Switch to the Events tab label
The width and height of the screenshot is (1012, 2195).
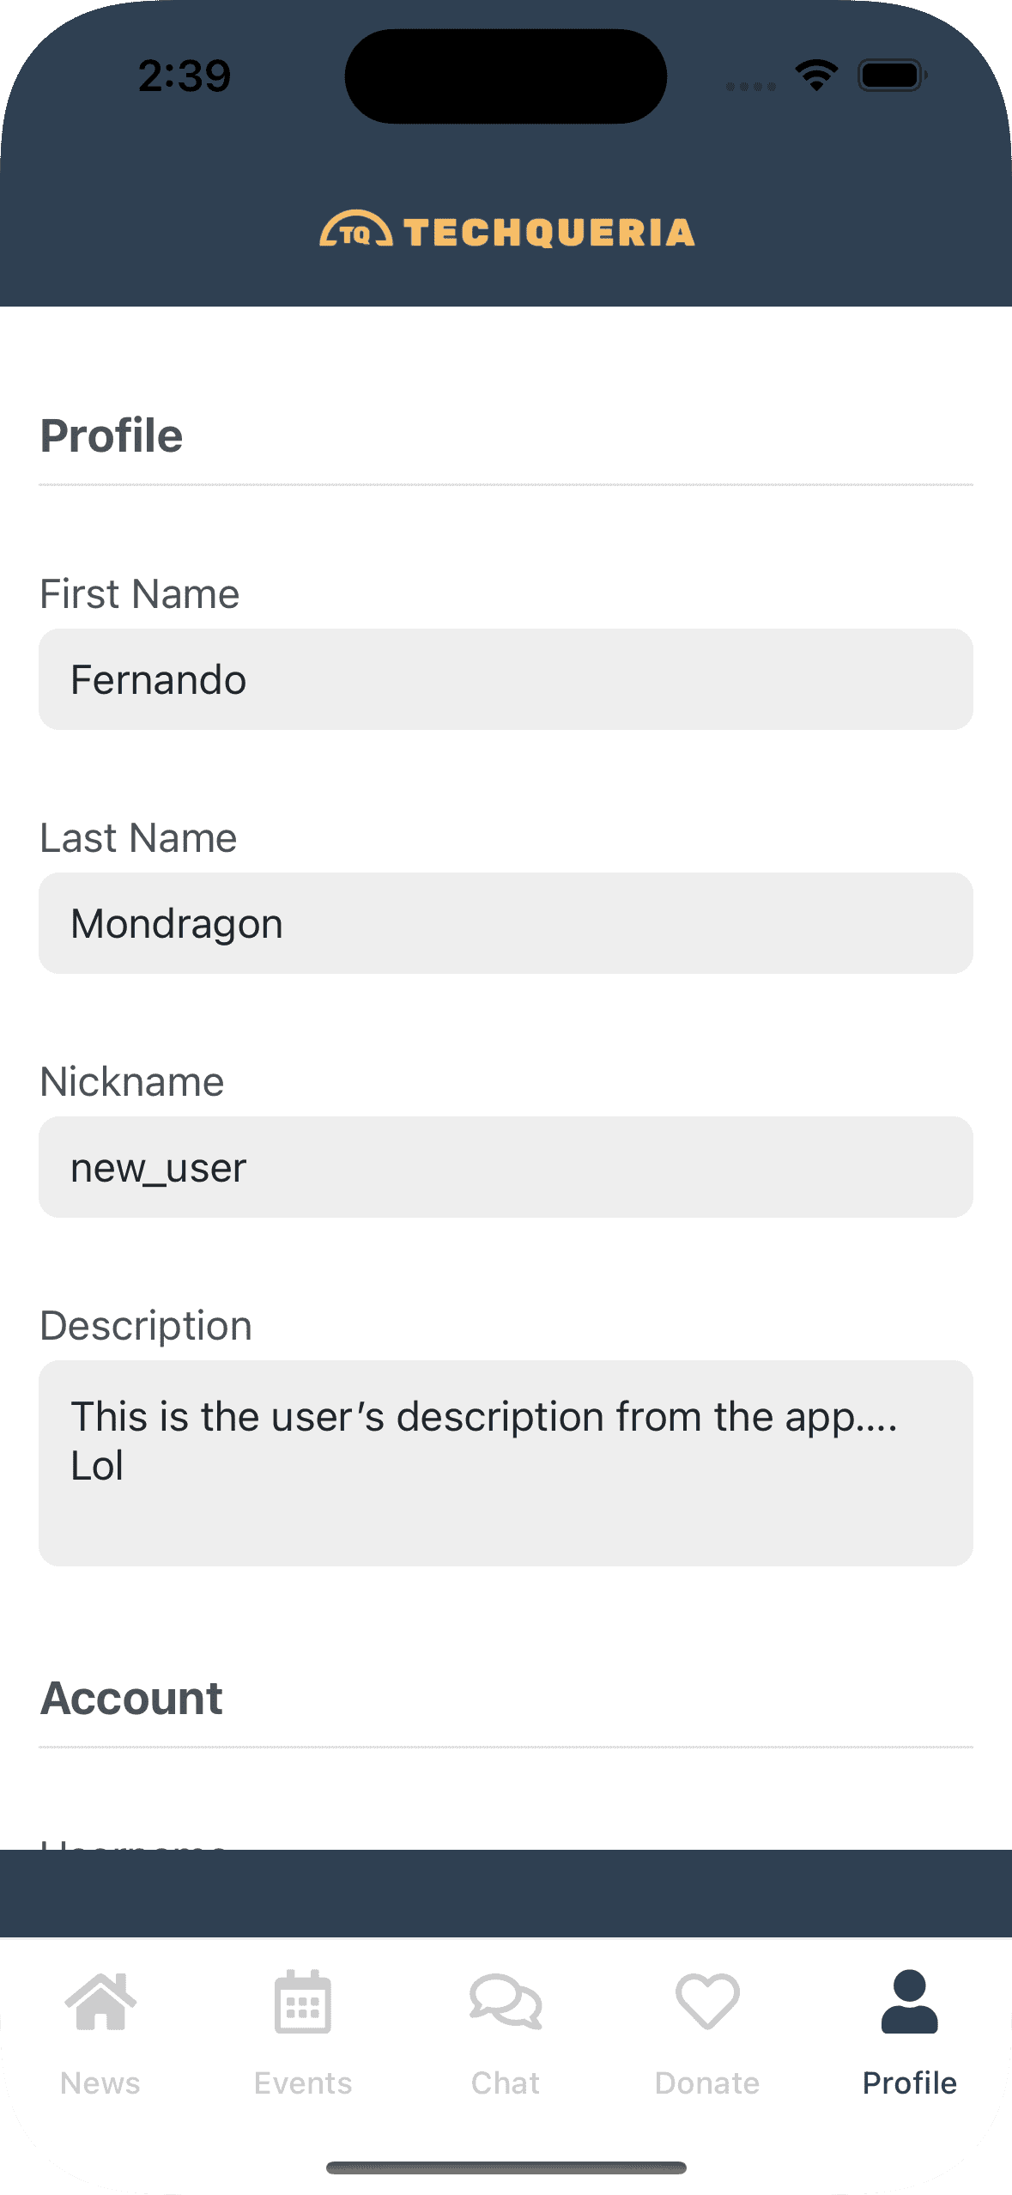[x=303, y=2083]
